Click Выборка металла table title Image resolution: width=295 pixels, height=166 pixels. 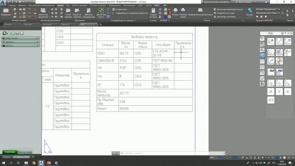pyautogui.click(x=144, y=37)
